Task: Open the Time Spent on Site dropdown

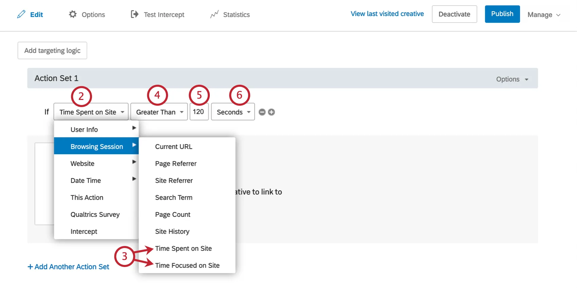Action: point(91,112)
